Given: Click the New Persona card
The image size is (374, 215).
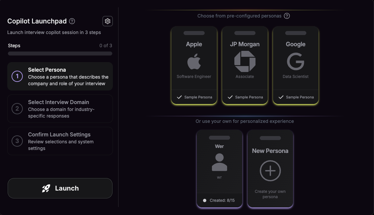Looking at the screenshot, I should pyautogui.click(x=270, y=169).
